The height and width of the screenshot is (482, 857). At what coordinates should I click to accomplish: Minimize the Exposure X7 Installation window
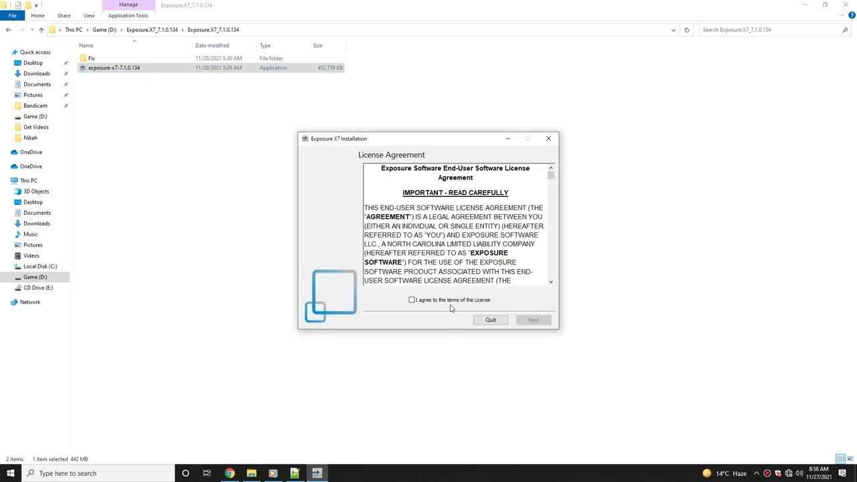coord(508,139)
